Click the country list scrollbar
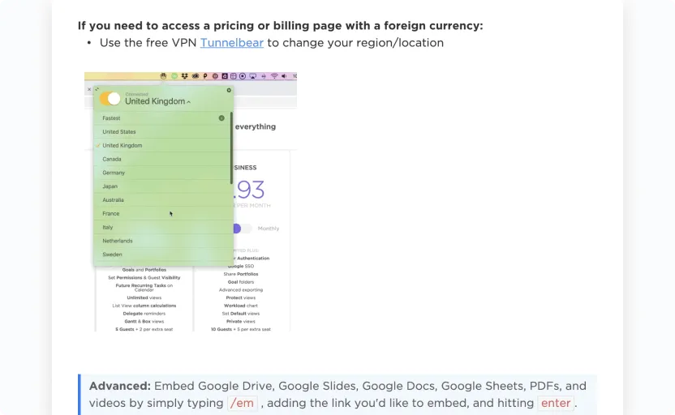The height and width of the screenshot is (415, 675). (x=231, y=148)
